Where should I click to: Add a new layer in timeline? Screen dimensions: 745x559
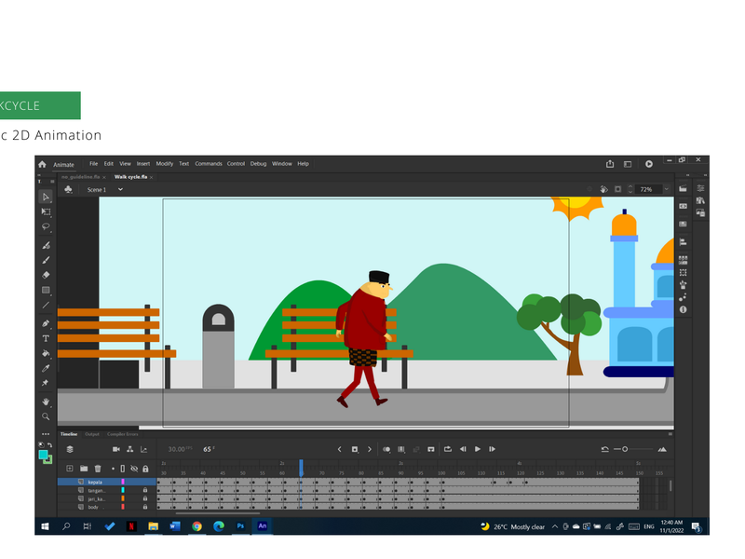pyautogui.click(x=69, y=468)
